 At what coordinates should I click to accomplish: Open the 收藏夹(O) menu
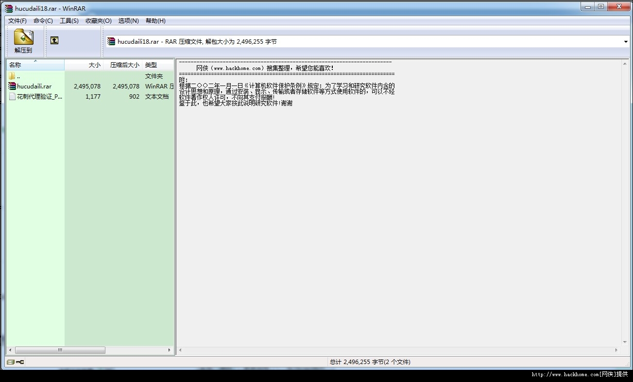pos(99,21)
